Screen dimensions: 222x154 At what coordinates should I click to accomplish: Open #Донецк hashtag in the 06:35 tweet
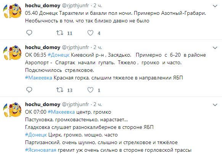(59, 55)
